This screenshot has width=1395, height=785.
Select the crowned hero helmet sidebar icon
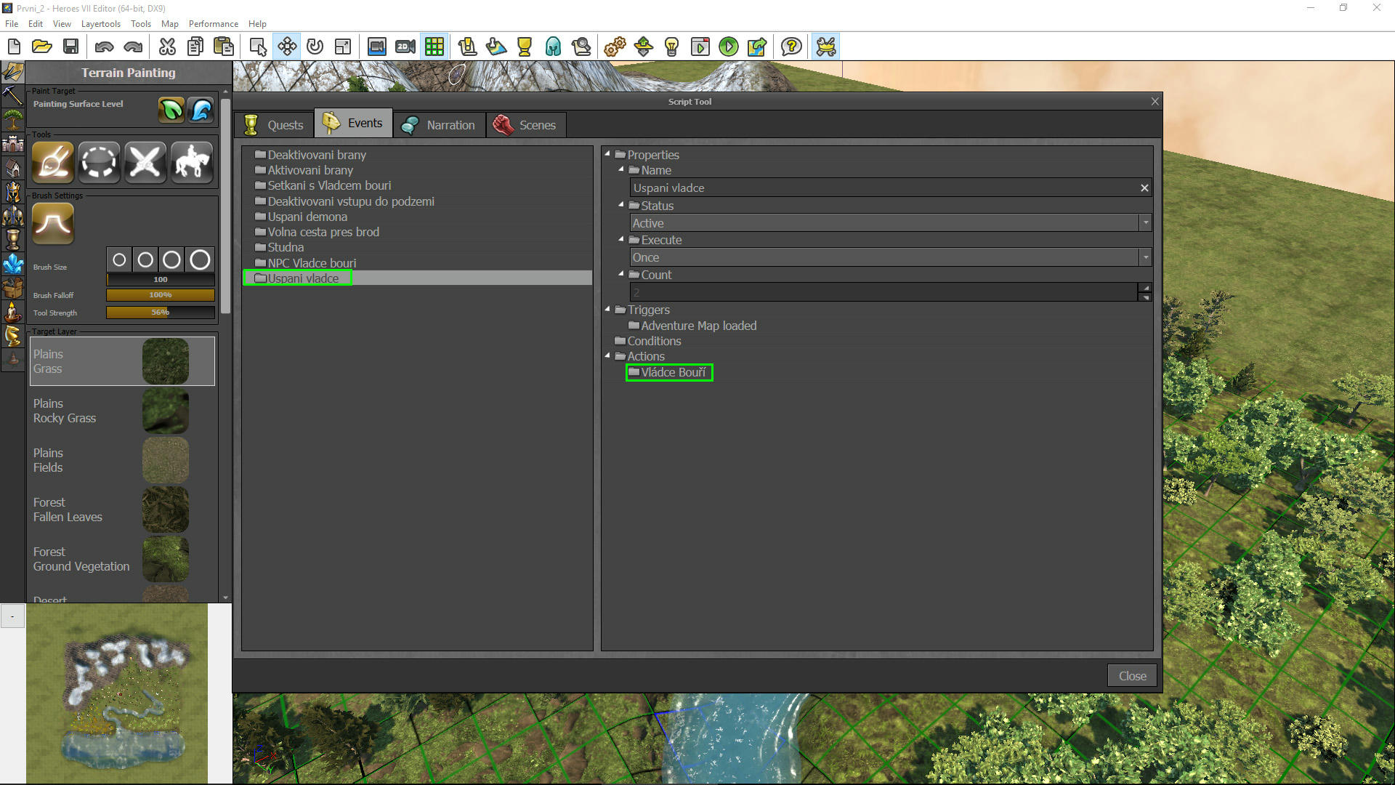point(12,191)
